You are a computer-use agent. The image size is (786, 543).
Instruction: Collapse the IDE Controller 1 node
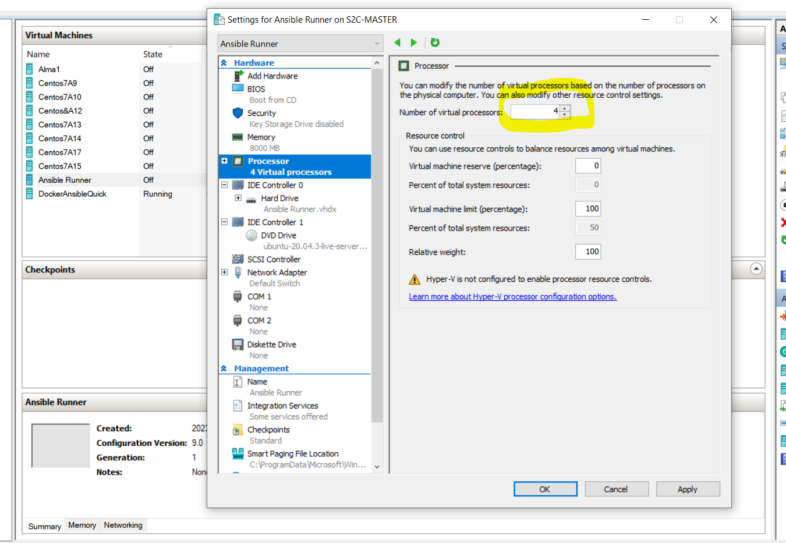[x=224, y=222]
